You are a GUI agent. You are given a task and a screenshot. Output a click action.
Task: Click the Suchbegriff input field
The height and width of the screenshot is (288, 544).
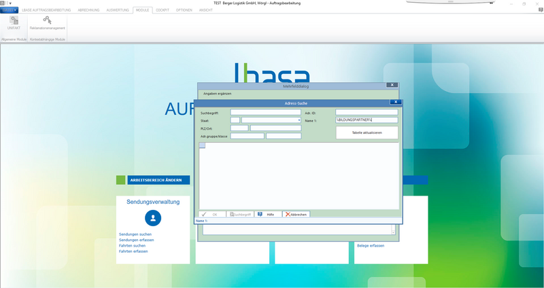click(266, 112)
